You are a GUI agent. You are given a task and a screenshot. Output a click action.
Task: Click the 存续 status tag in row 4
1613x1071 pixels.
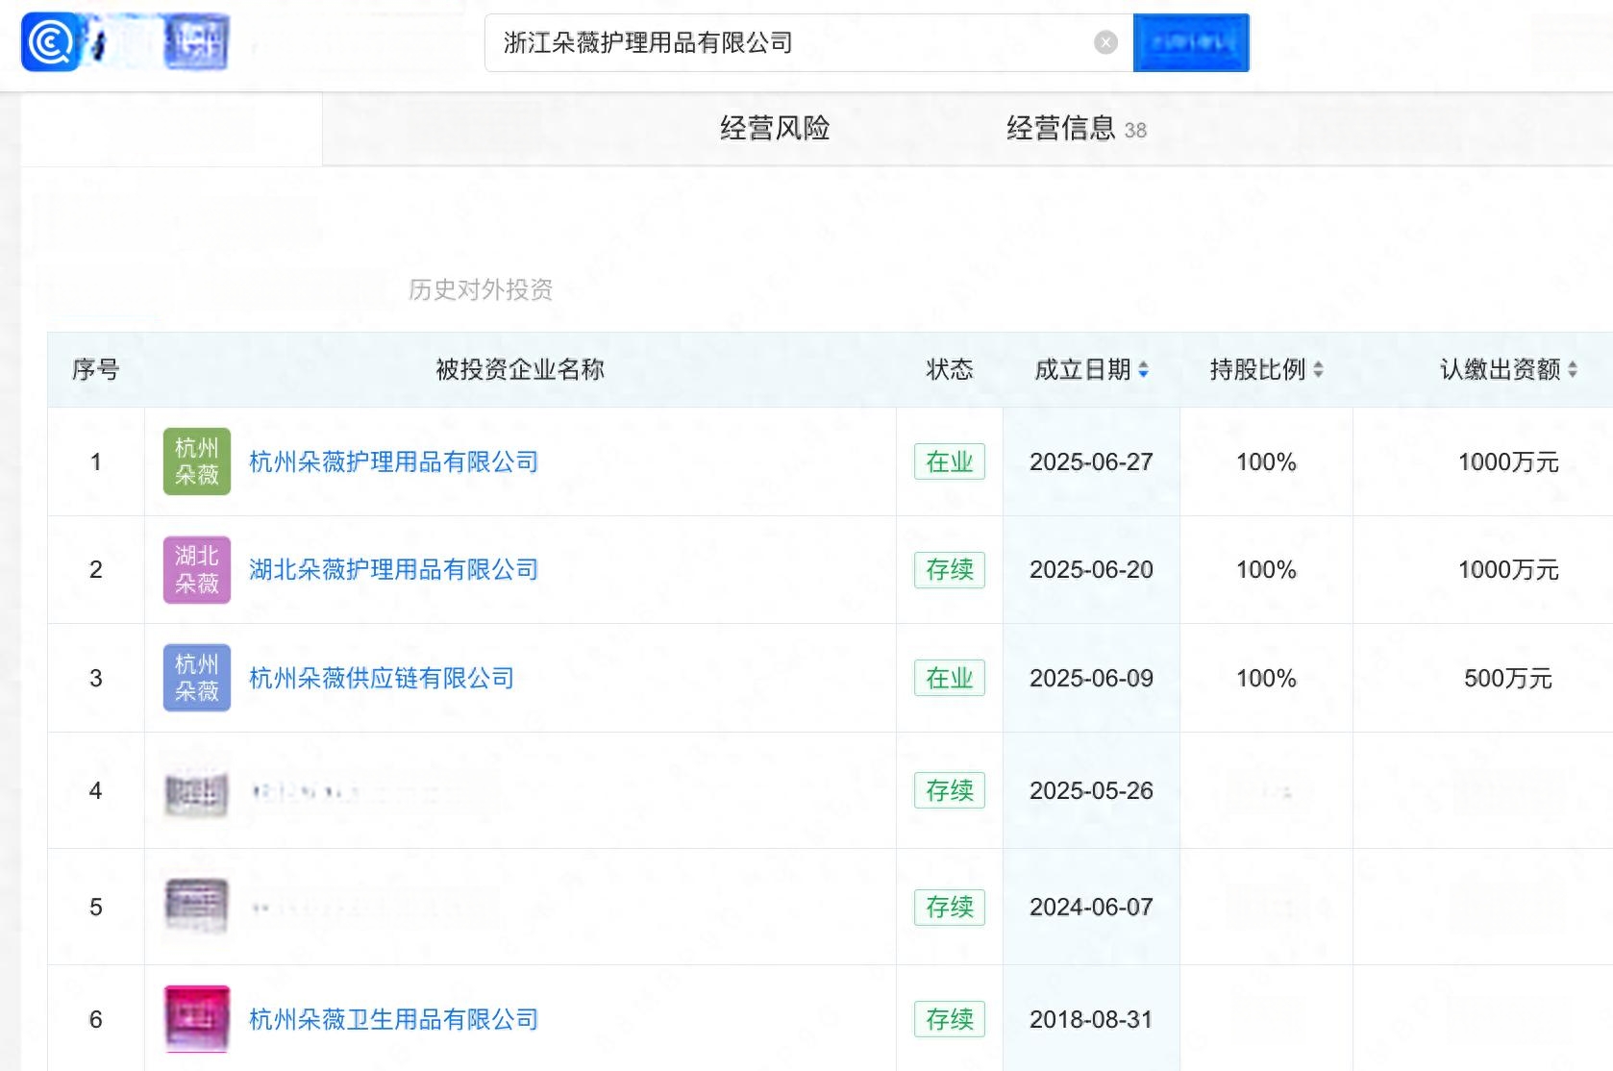[x=950, y=791]
